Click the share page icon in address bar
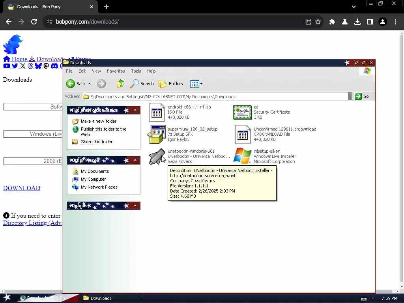The image size is (404, 303). (308, 22)
